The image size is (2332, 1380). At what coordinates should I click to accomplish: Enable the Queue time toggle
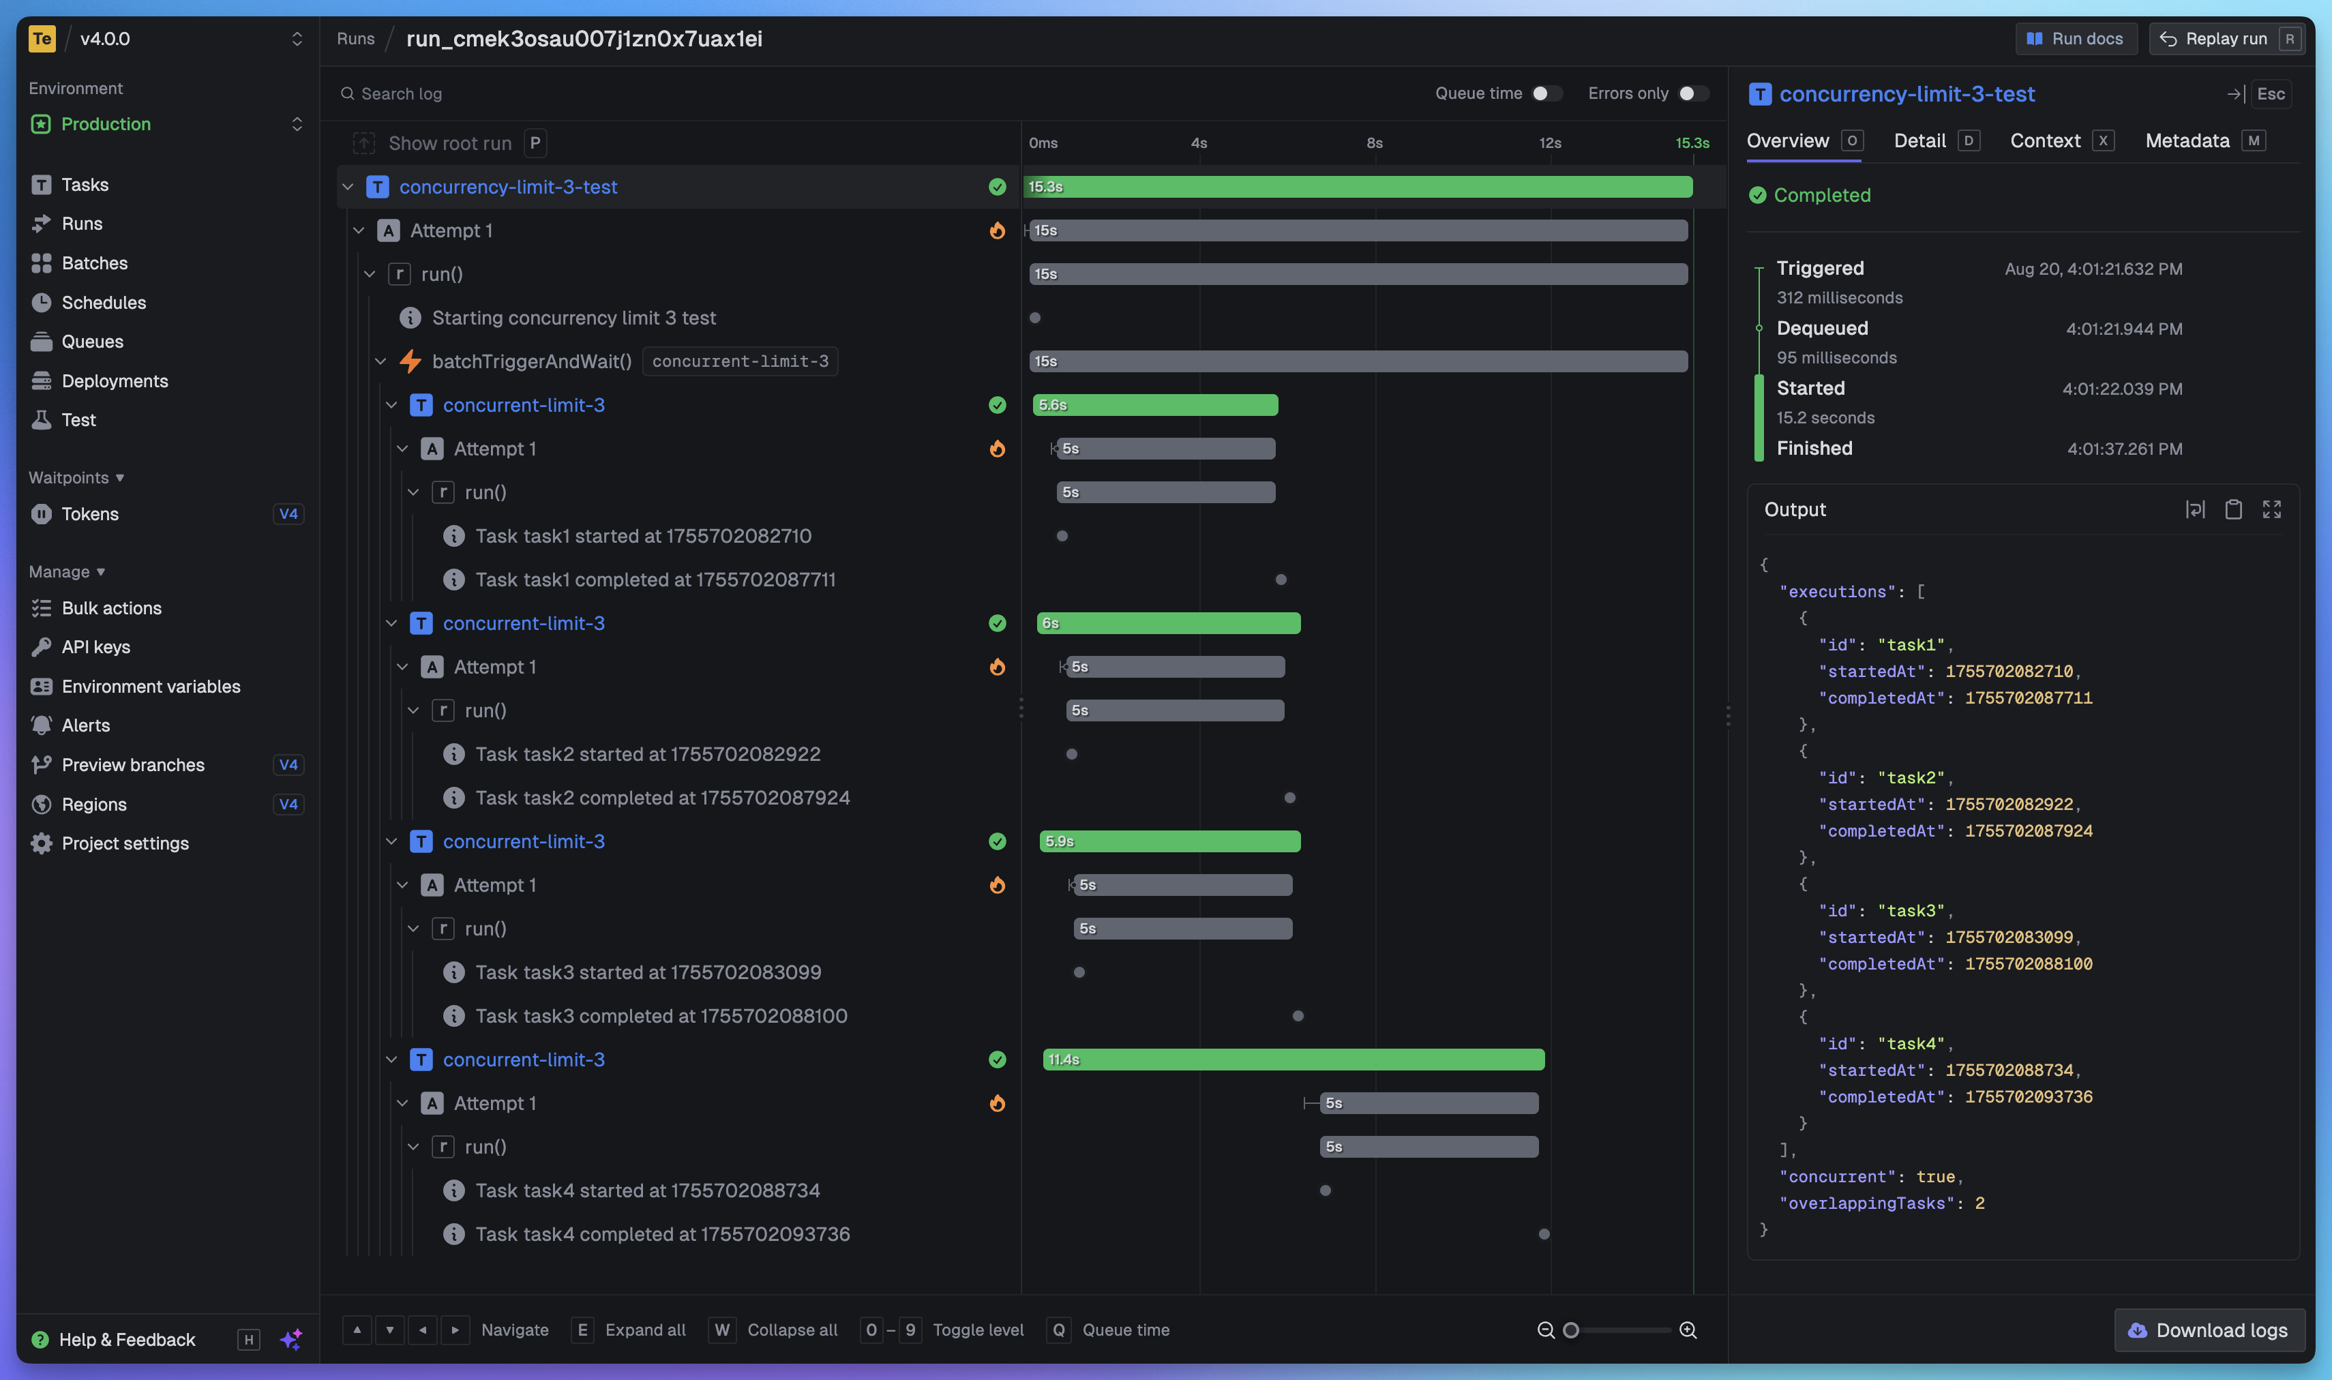pyautogui.click(x=1545, y=93)
